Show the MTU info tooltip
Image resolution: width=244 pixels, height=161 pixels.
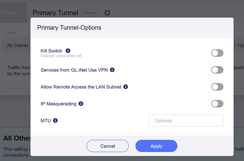[x=55, y=120]
